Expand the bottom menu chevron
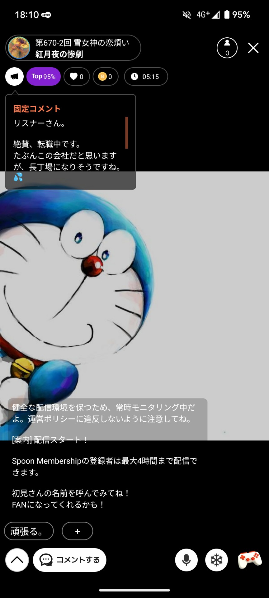 [x=17, y=560]
